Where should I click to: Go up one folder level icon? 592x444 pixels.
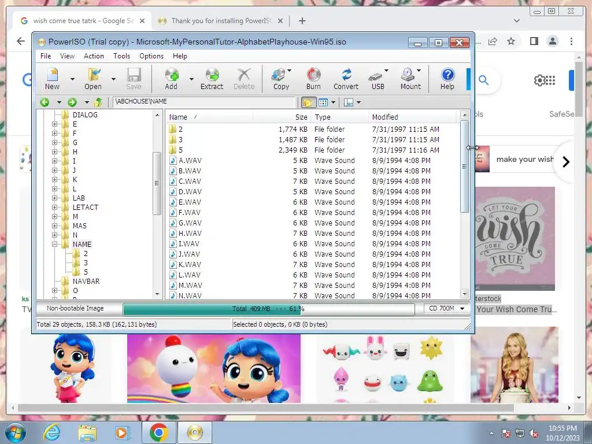(98, 102)
